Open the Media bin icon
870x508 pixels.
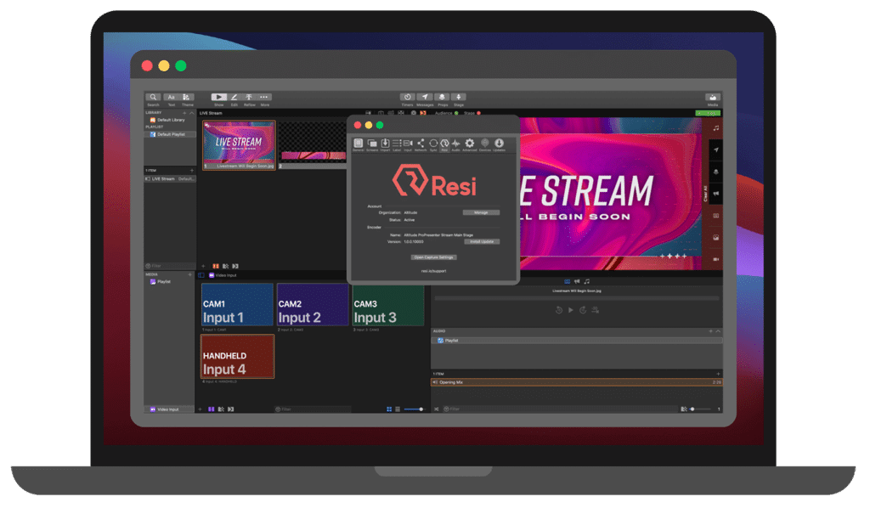coord(712,98)
